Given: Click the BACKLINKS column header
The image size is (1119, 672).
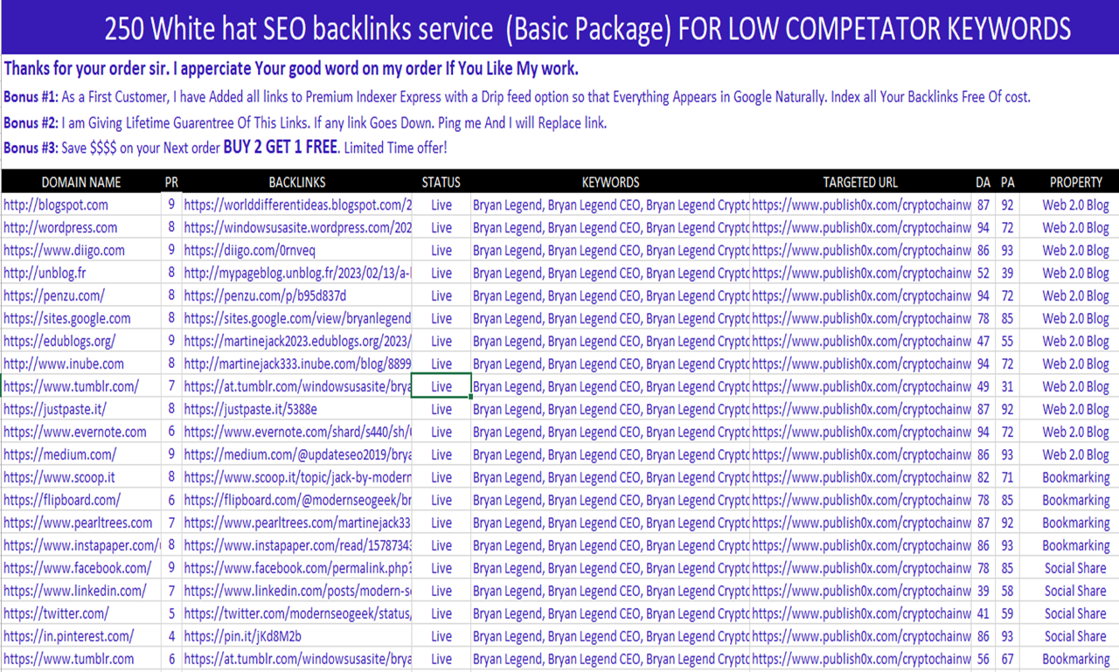Looking at the screenshot, I should (x=297, y=182).
